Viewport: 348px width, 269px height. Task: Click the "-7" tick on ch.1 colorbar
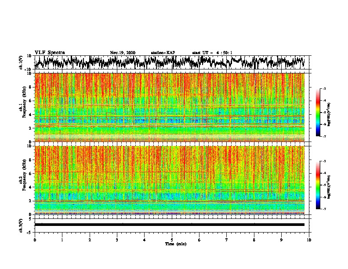(324, 136)
